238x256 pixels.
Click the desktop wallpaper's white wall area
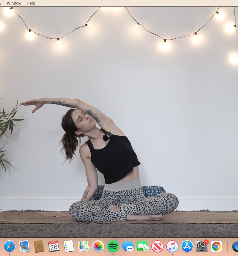[x=178, y=111]
